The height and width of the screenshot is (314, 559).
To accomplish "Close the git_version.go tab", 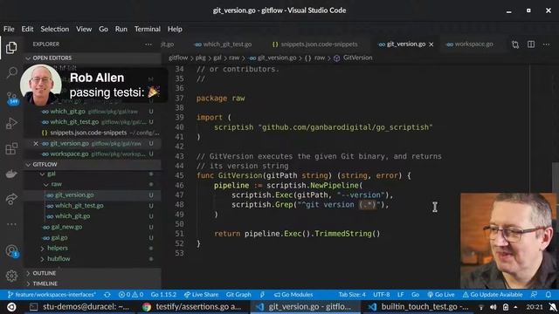I will point(431,44).
